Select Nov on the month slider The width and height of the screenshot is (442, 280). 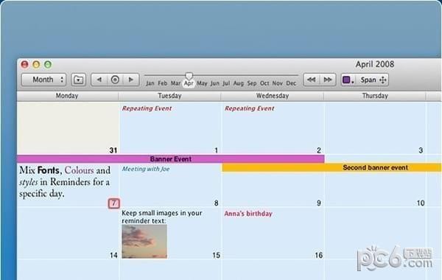pos(278,83)
